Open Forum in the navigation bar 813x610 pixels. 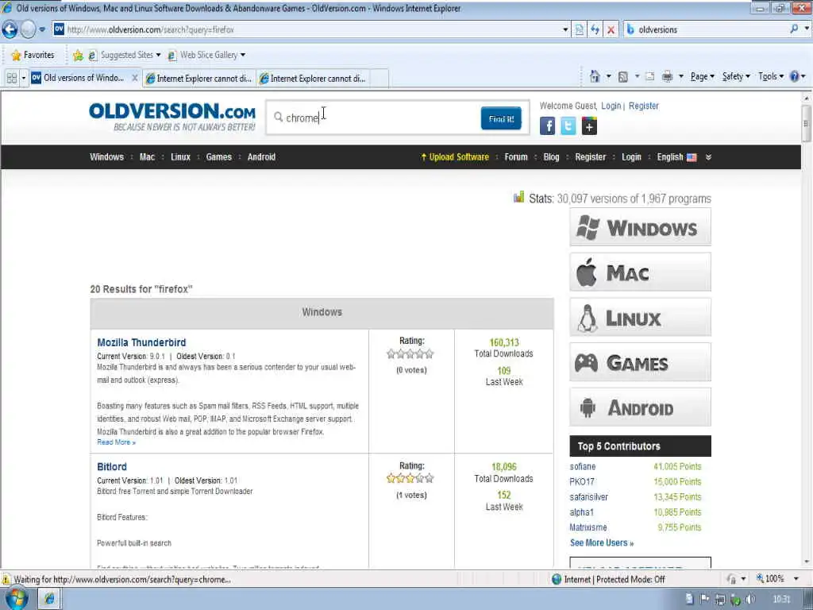pyautogui.click(x=516, y=157)
